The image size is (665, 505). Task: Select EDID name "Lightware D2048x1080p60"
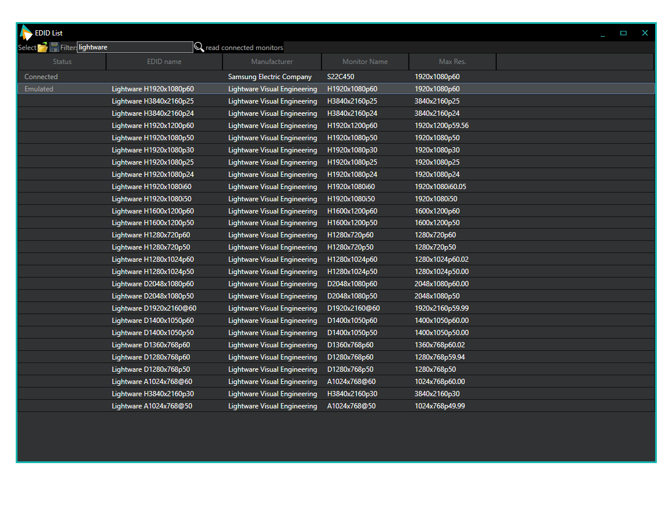153,284
